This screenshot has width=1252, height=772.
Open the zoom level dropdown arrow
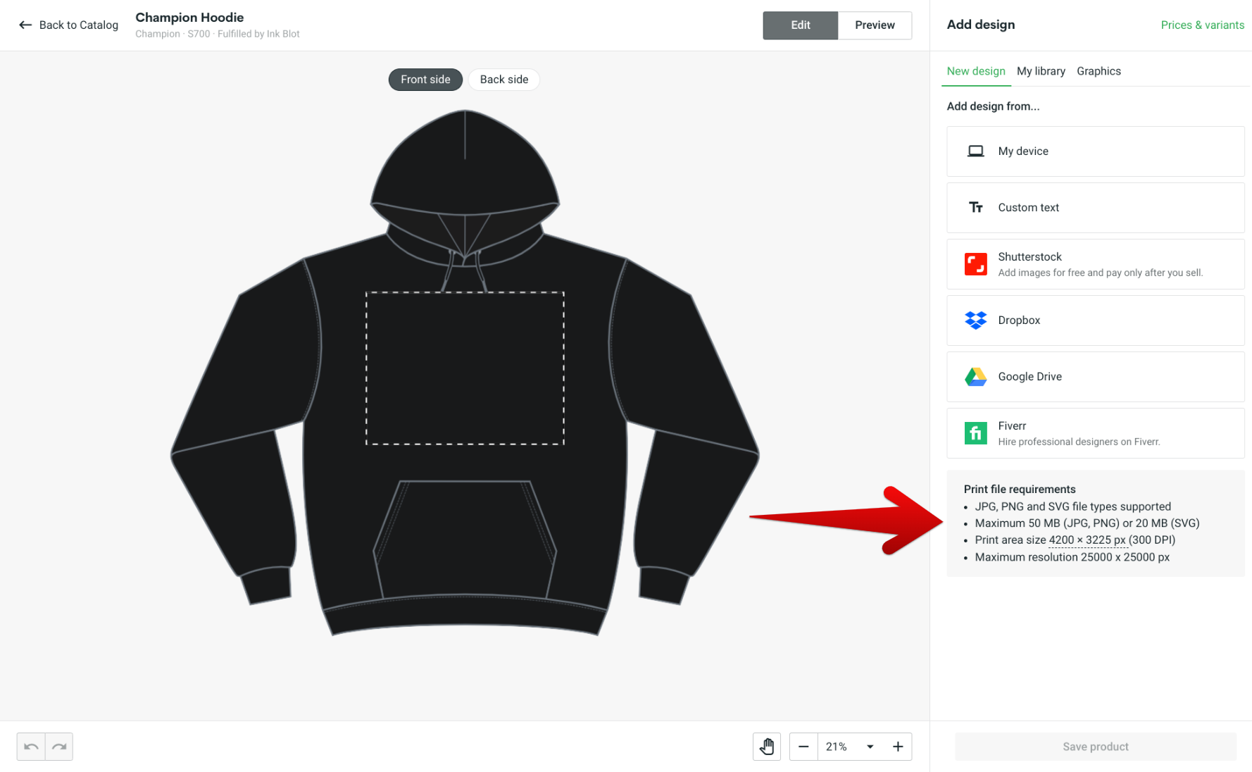870,747
